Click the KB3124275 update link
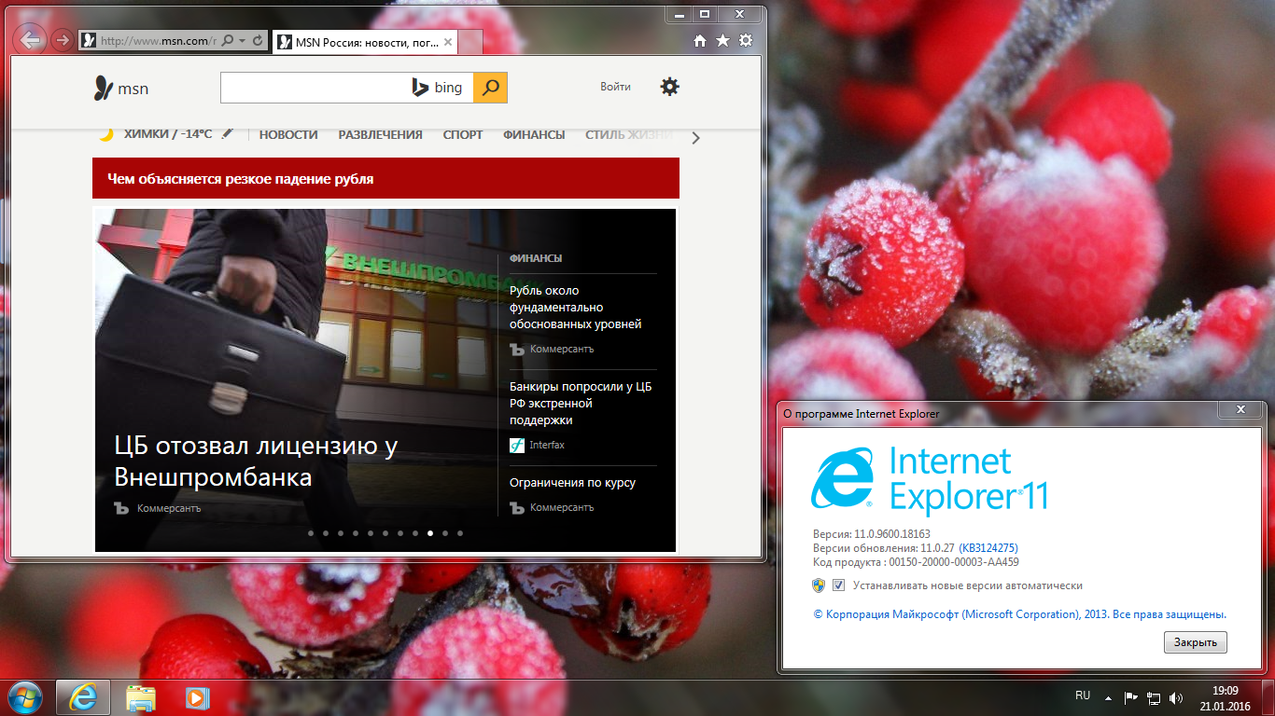The image size is (1275, 716). [x=988, y=548]
